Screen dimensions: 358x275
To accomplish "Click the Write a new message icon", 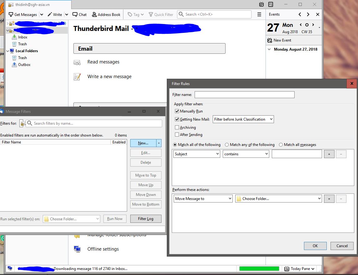I will [x=77, y=77].
